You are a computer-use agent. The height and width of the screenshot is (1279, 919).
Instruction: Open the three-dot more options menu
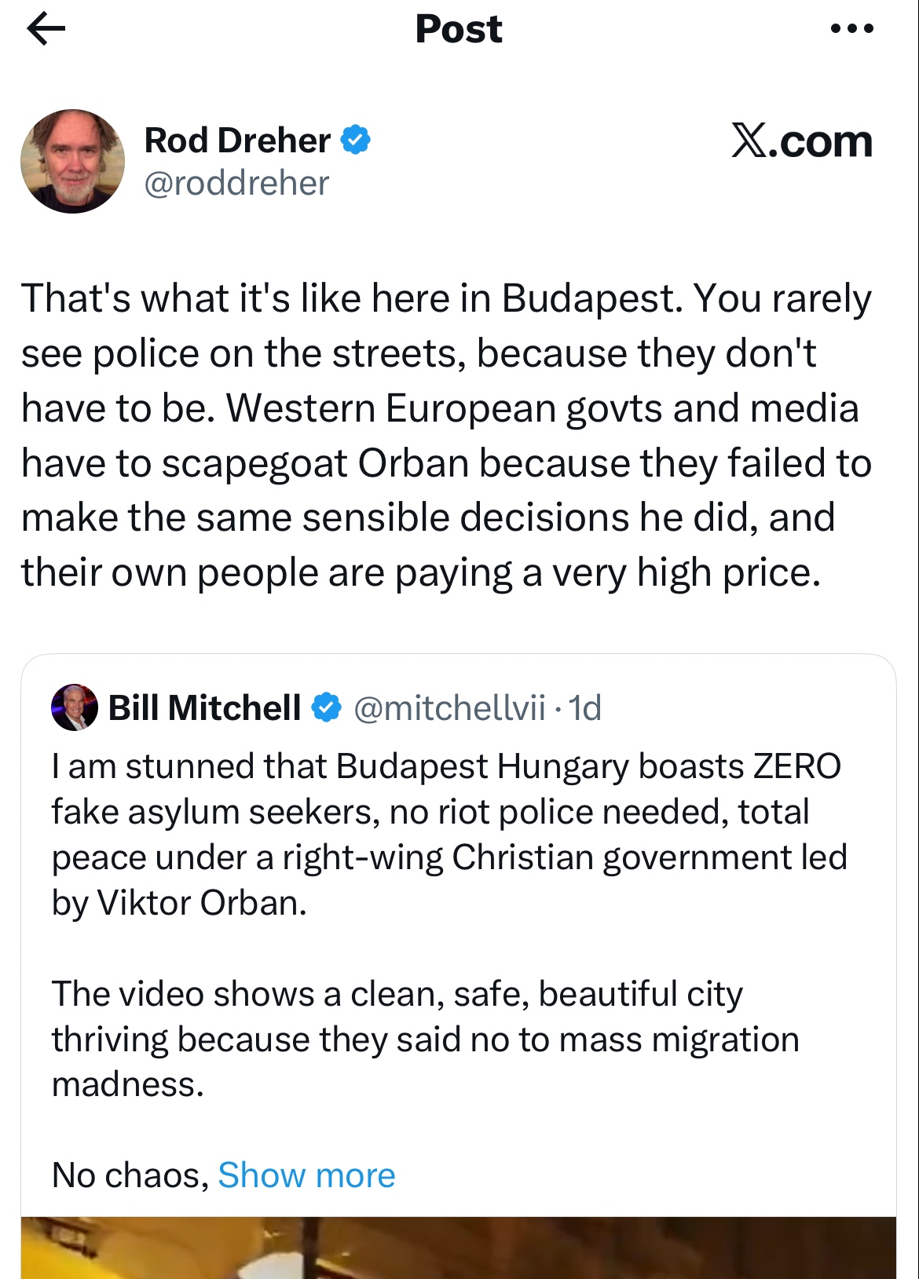(x=851, y=30)
